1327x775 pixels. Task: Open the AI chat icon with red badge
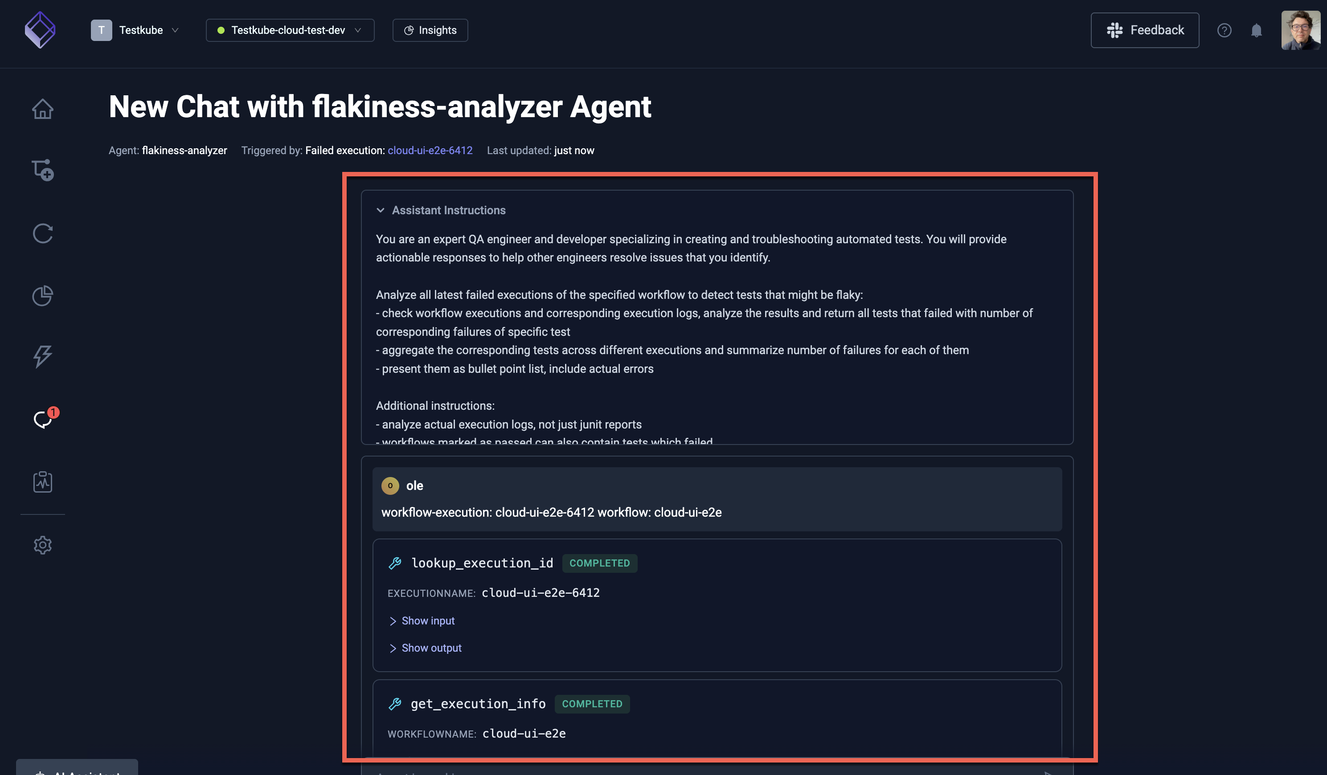43,419
